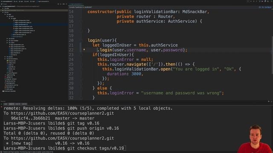273x153 pixels.
Task: Click the "You are logged in" string on line 26
Action: (x=196, y=69)
